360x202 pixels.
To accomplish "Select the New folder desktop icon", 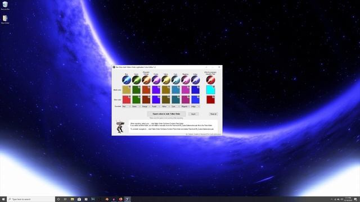I will (5, 20).
